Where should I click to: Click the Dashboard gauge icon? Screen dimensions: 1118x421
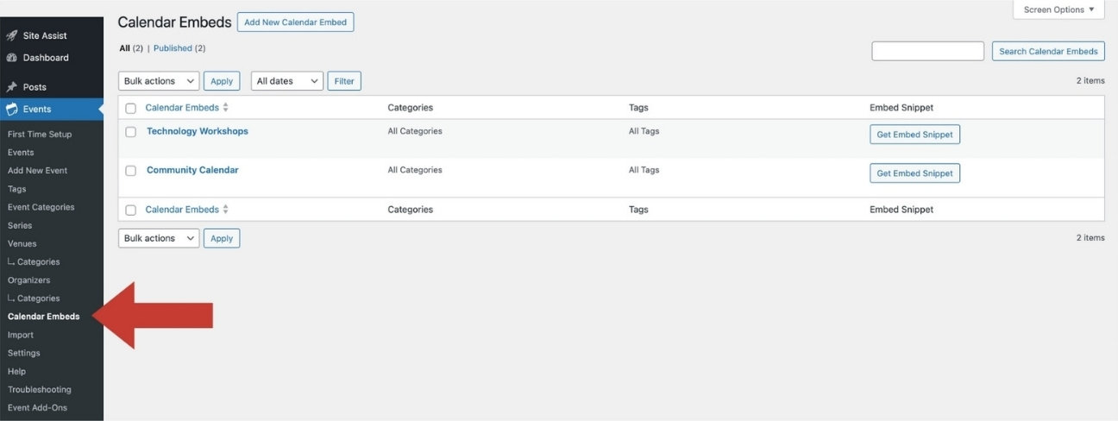[12, 58]
